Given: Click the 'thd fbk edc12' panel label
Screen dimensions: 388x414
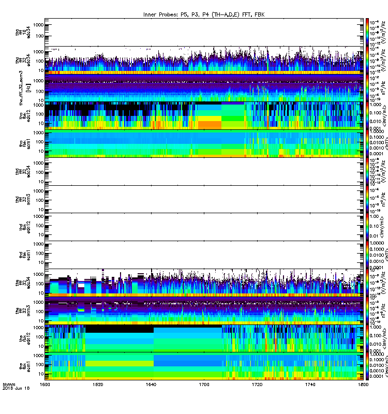Looking at the screenshot, I should point(25,227).
